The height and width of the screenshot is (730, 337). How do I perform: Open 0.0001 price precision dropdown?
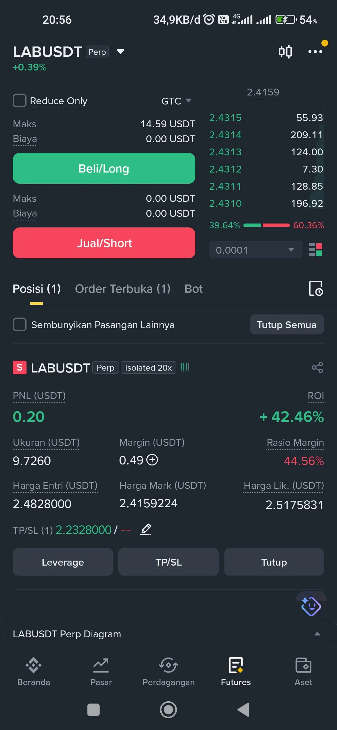256,250
